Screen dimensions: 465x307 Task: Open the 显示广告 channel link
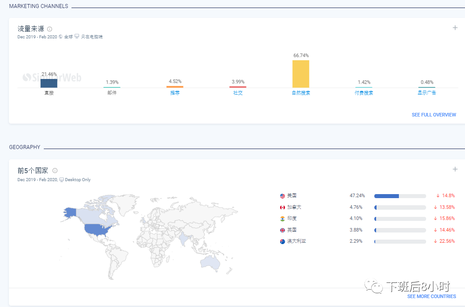[x=427, y=93]
